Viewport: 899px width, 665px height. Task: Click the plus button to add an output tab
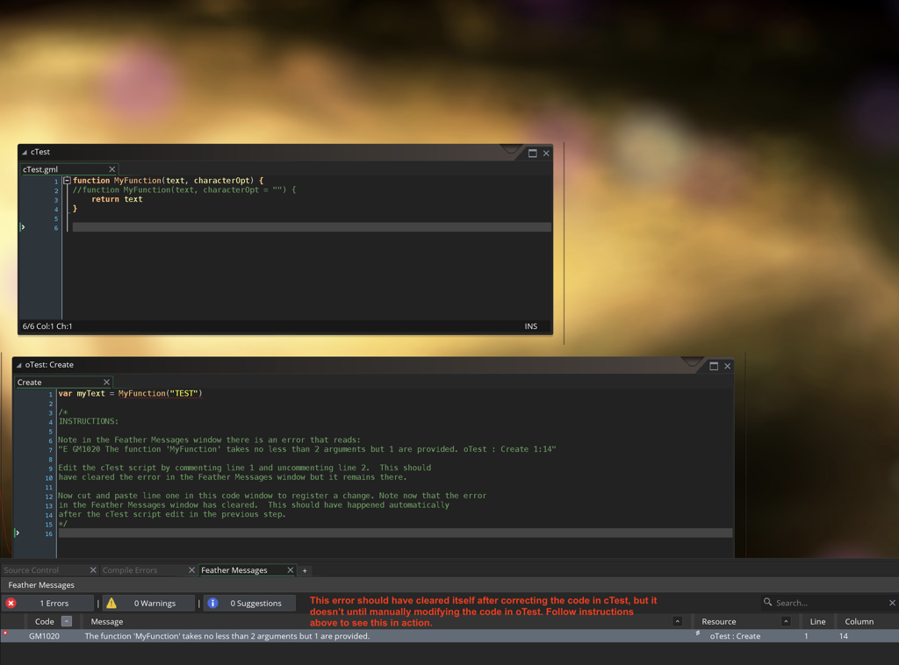click(x=305, y=570)
